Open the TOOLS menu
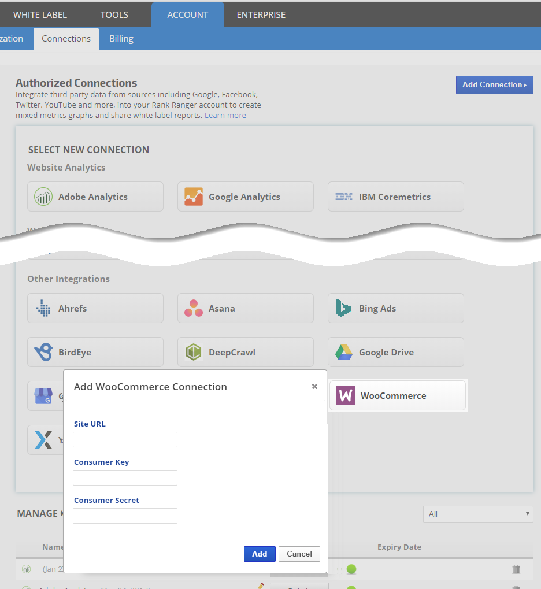 pyautogui.click(x=114, y=14)
